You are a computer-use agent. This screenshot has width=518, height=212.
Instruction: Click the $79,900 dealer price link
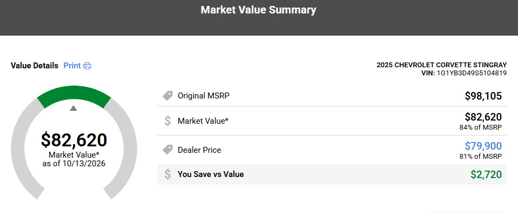483,146
